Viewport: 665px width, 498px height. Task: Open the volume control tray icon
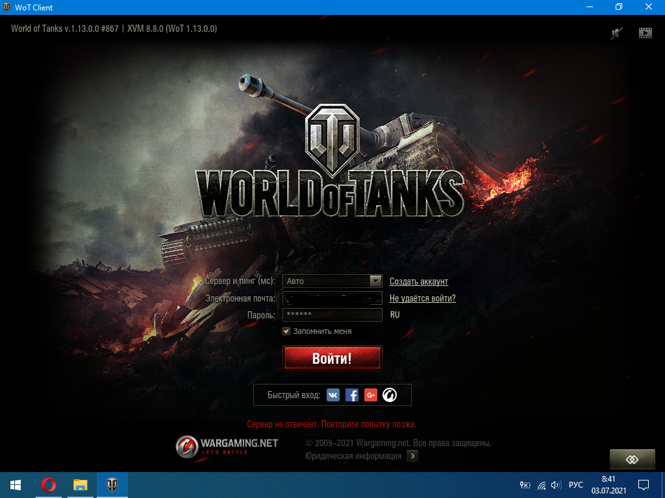click(556, 485)
